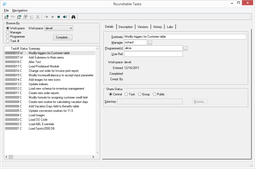Select task 'Load Sports2000 DB'

pyautogui.click(x=50, y=129)
